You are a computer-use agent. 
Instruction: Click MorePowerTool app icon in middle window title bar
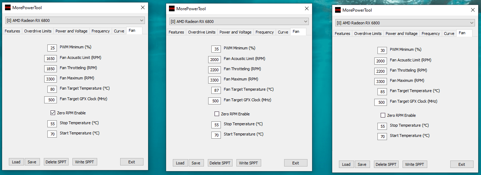click(x=171, y=9)
